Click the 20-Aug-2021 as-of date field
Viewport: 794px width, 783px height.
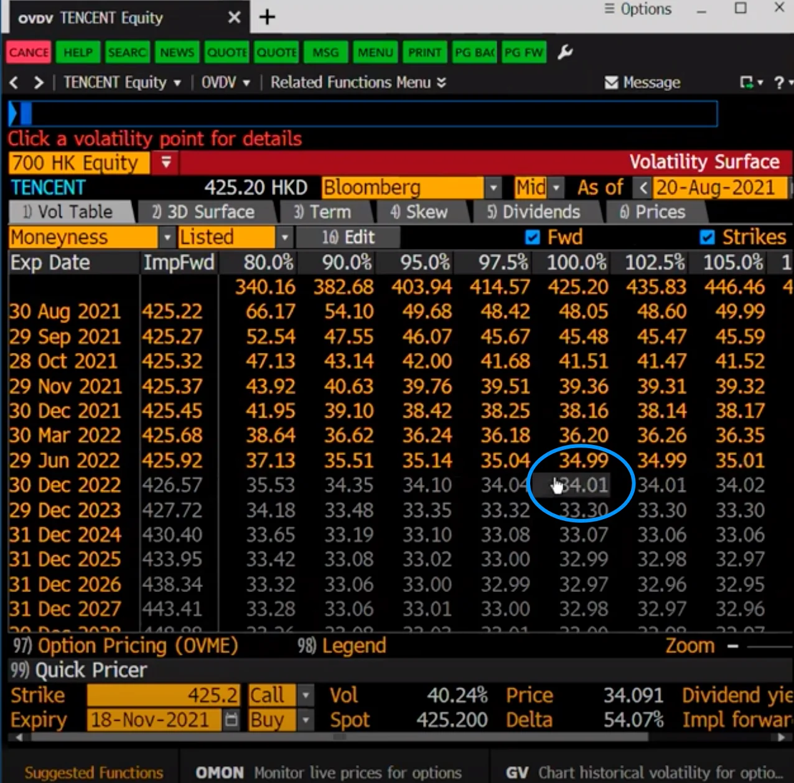click(x=720, y=187)
